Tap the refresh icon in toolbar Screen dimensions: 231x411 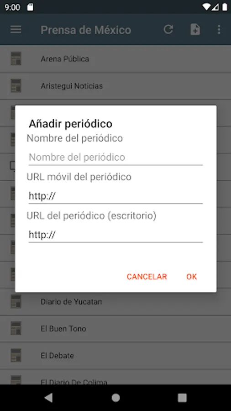(168, 29)
